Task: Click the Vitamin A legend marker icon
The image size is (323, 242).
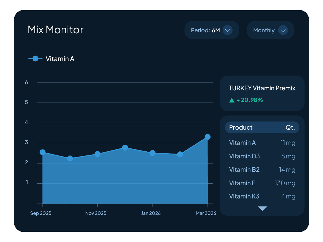Action: [x=35, y=59]
